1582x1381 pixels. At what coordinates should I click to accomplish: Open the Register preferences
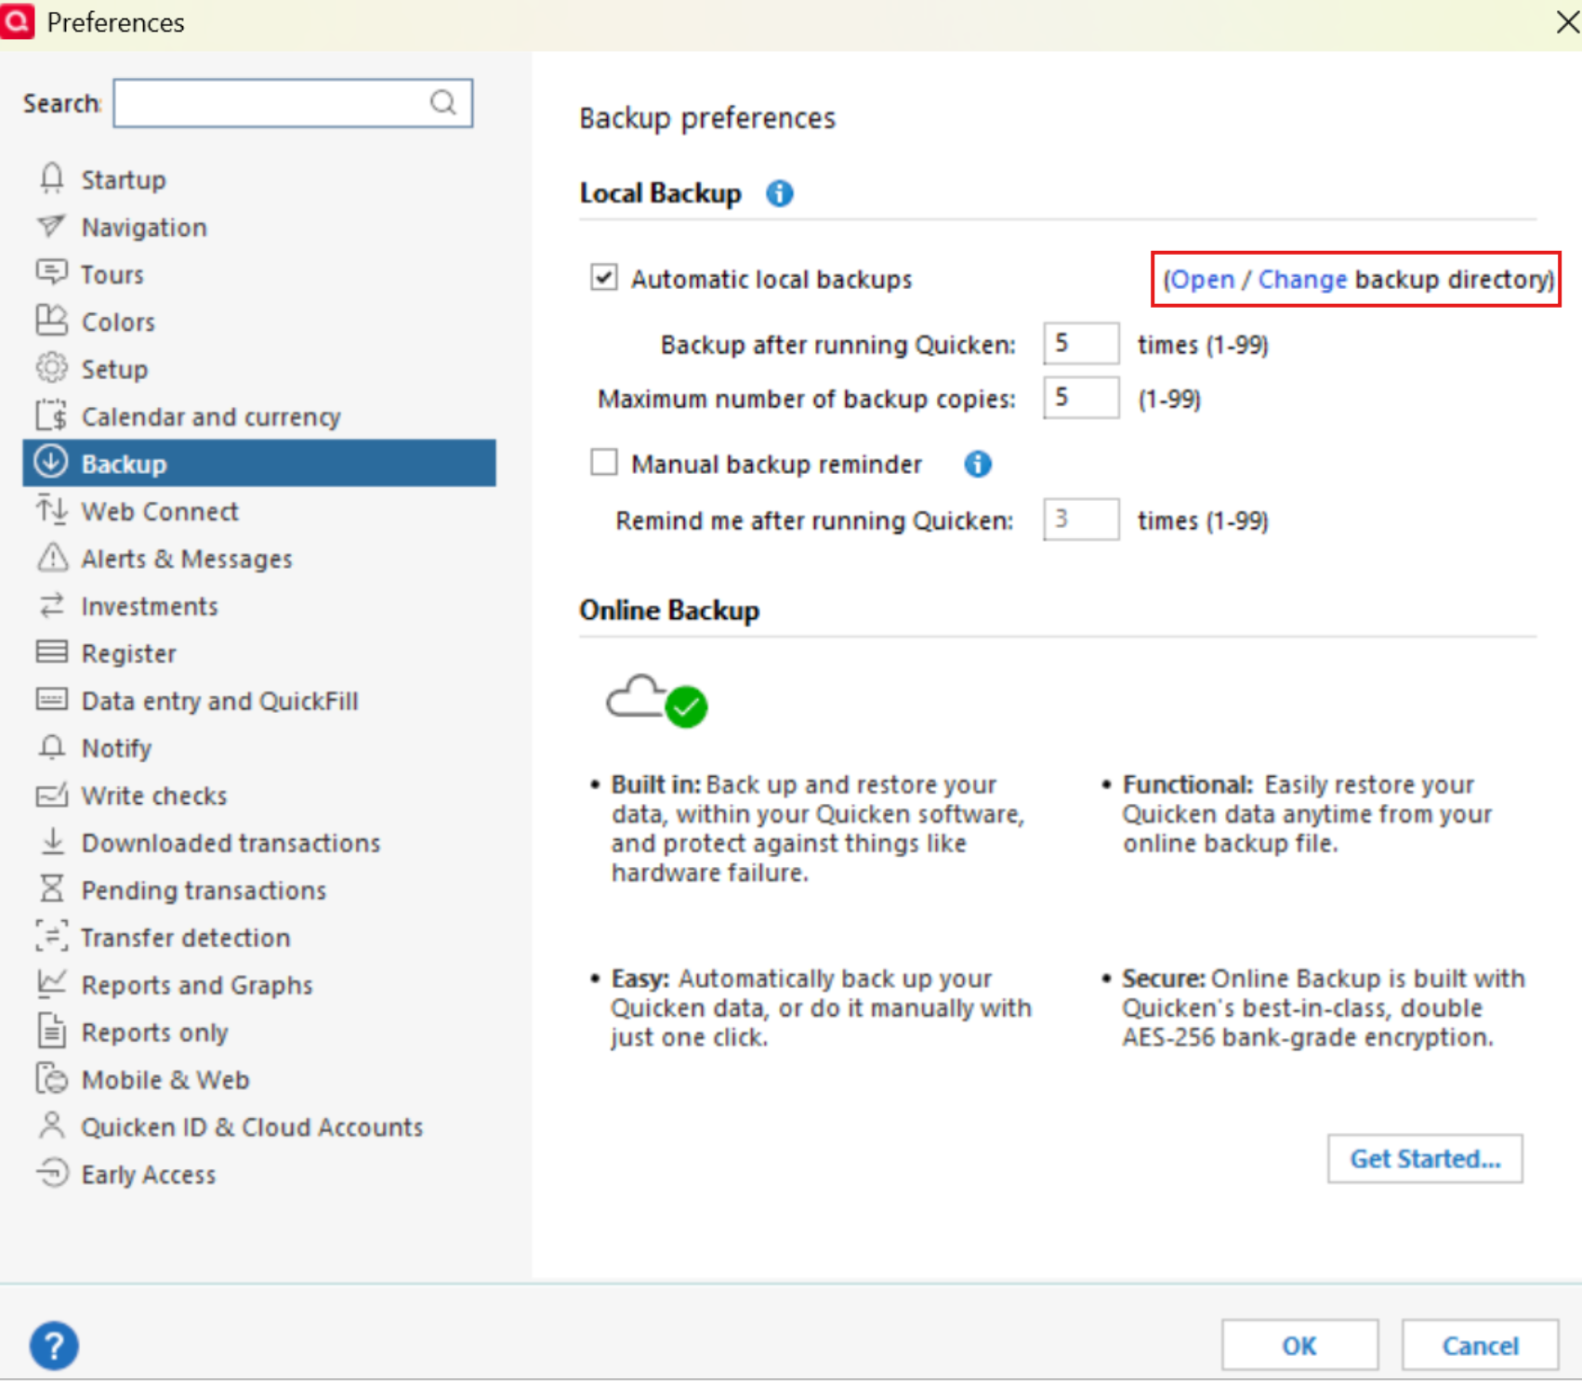tap(128, 653)
